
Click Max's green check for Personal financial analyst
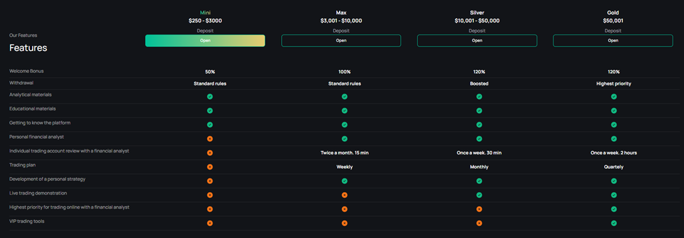pos(345,139)
